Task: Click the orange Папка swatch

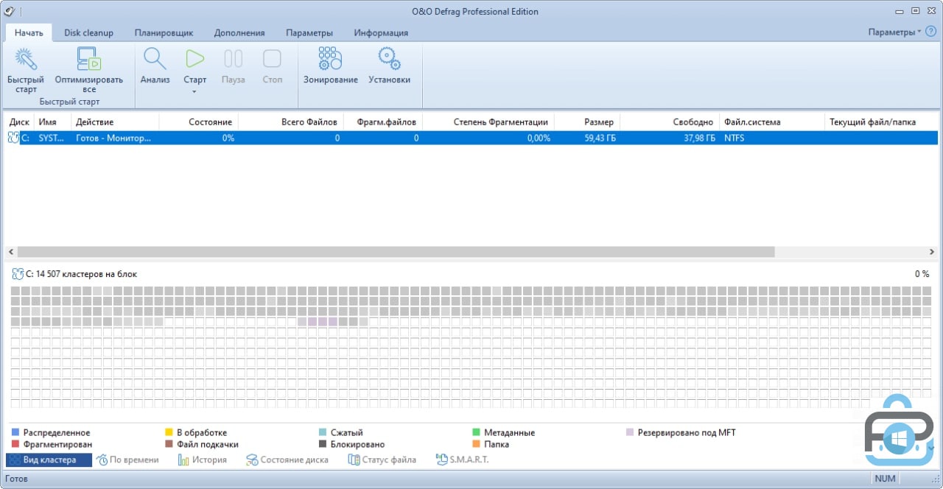Action: click(476, 444)
